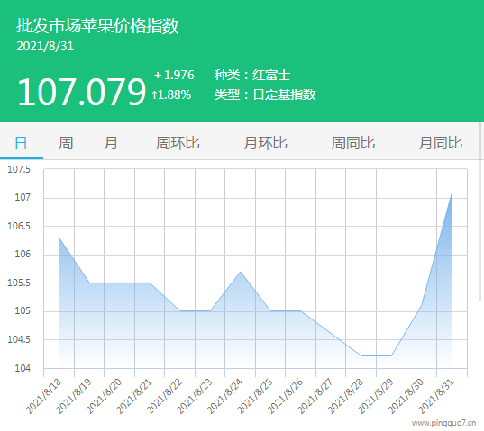484x431 pixels.
Task: Click the 批发市场苹果价格指数 title
Action: tap(97, 25)
